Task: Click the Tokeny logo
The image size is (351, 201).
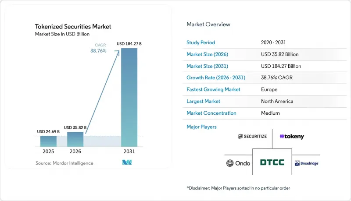Action: click(292, 137)
